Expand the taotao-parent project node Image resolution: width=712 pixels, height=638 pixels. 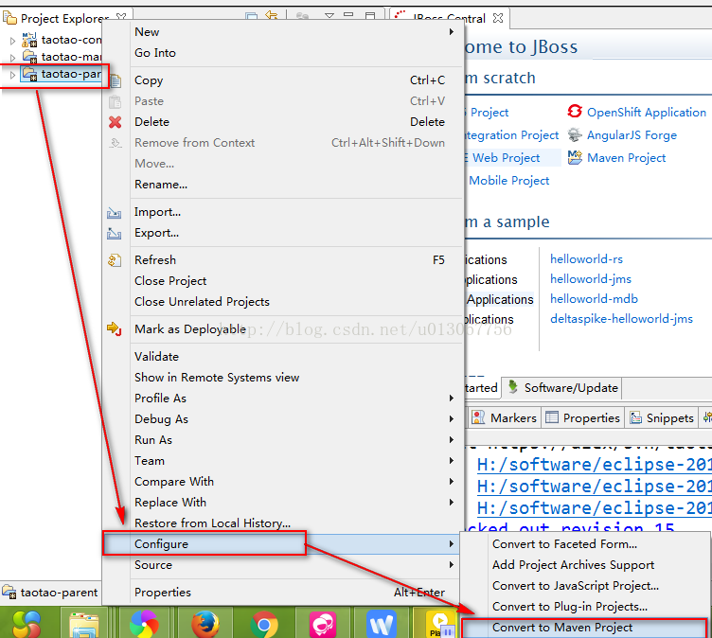tap(12, 75)
